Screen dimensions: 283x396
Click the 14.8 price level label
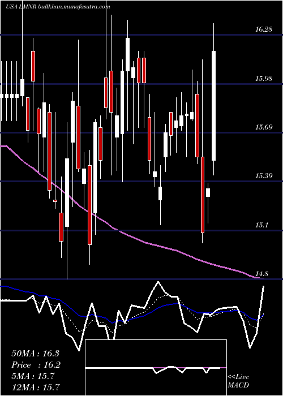(261, 273)
